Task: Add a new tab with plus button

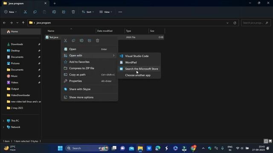Action: [x=55, y=3]
